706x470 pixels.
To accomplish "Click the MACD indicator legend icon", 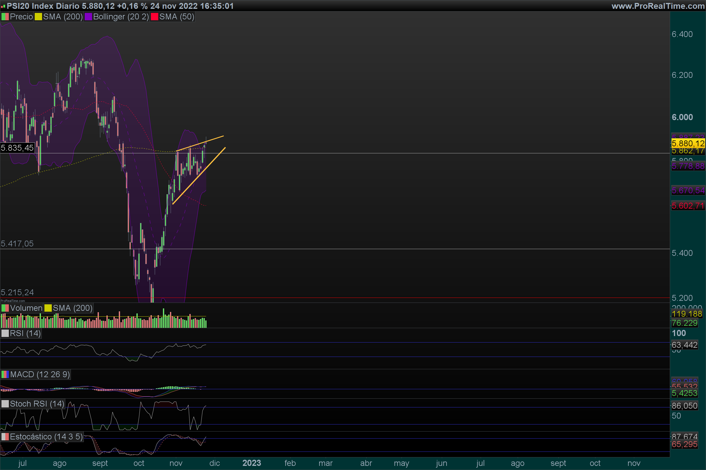I will (5, 374).
